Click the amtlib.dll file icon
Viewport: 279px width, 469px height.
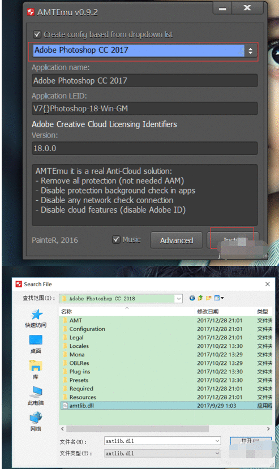coord(65,406)
